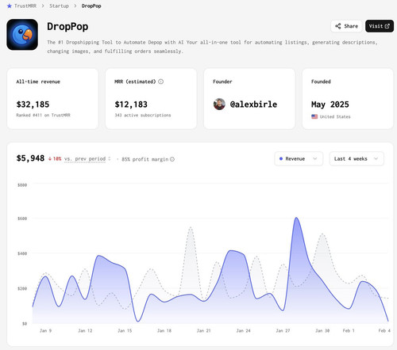Toggle the vs. prev period comparison selector
Screen dimensions: 397x350
(x=87, y=159)
